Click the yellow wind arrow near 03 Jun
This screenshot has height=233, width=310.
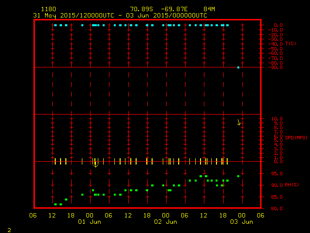point(239,122)
